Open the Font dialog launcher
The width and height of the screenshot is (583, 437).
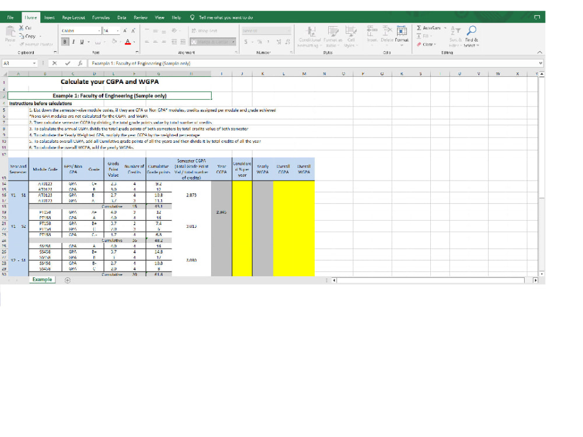(137, 52)
